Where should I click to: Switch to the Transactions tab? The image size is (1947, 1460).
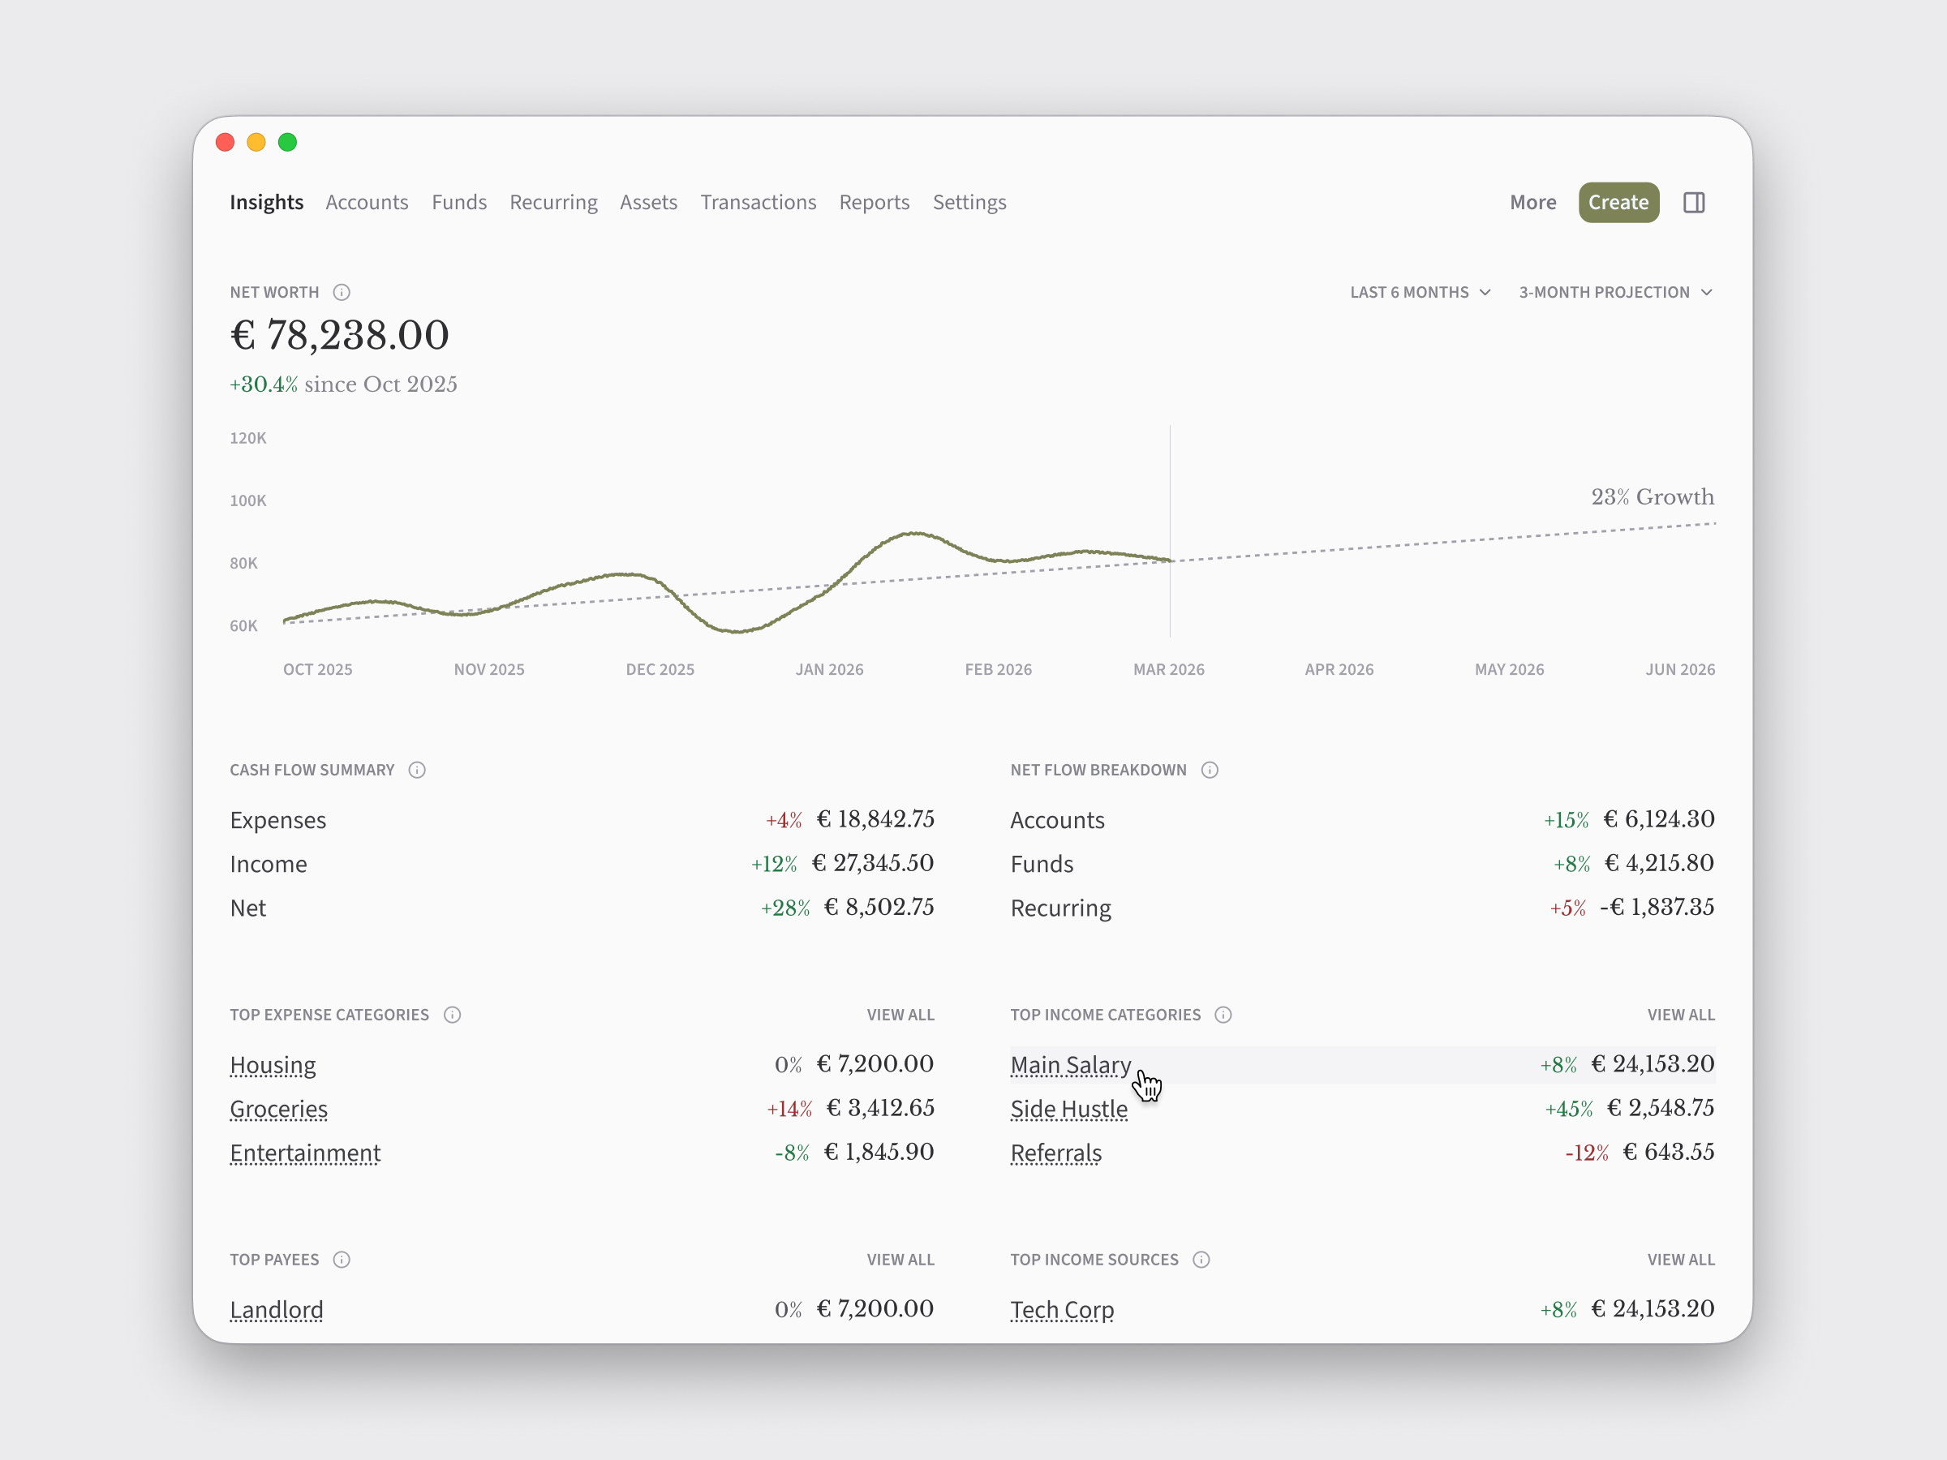coord(758,201)
